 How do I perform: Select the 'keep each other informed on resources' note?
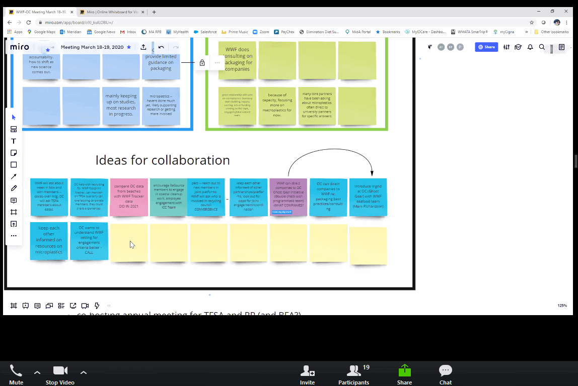pyautogui.click(x=49, y=241)
